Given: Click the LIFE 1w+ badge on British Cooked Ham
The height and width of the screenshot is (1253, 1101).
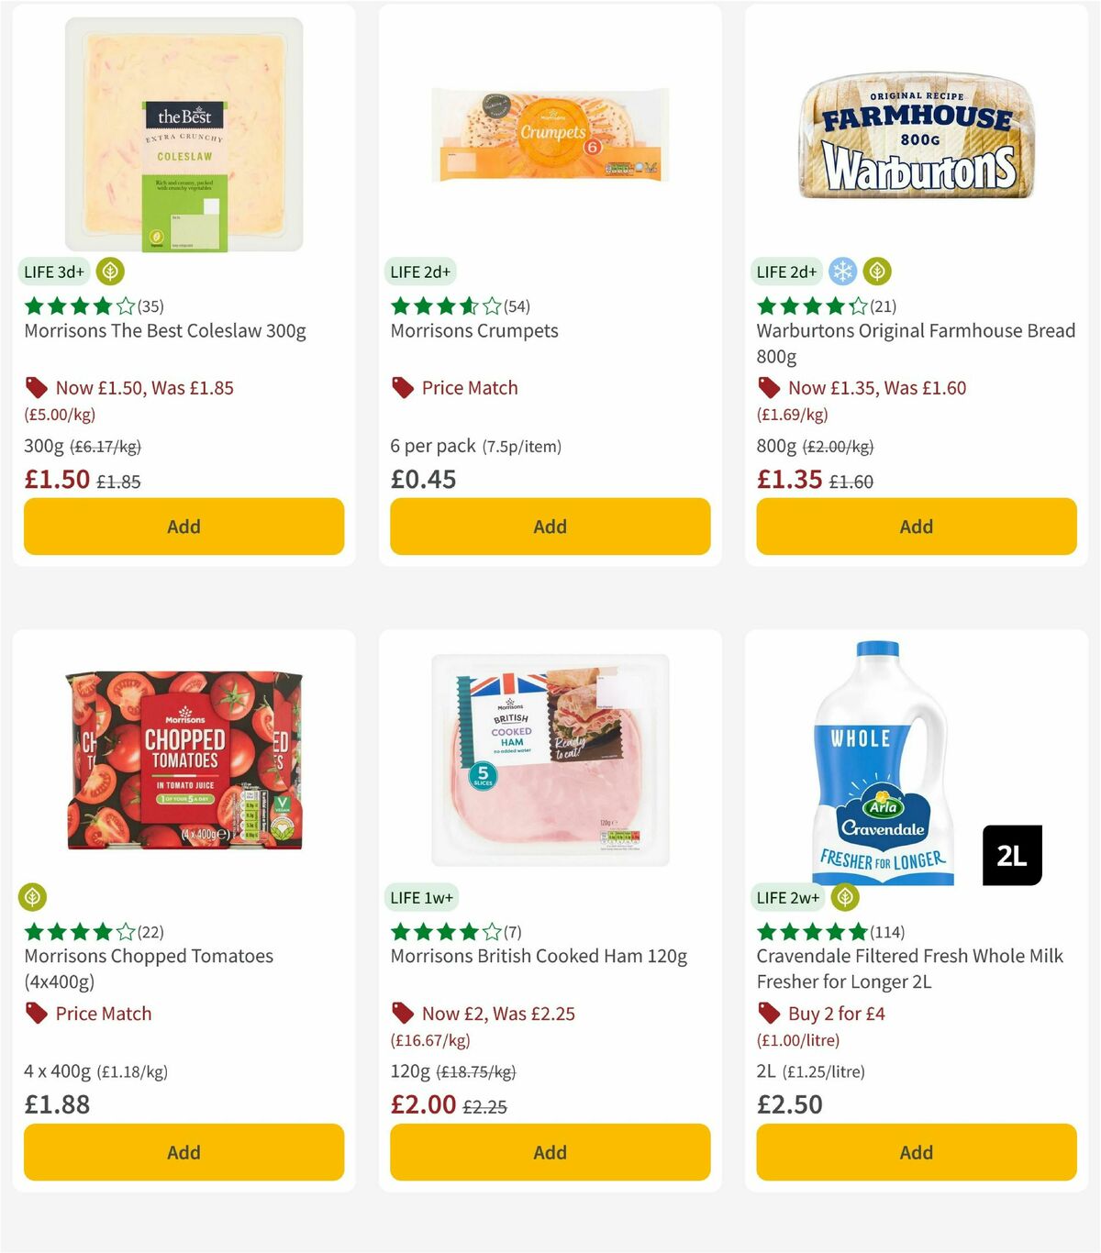Looking at the screenshot, I should coord(420,897).
